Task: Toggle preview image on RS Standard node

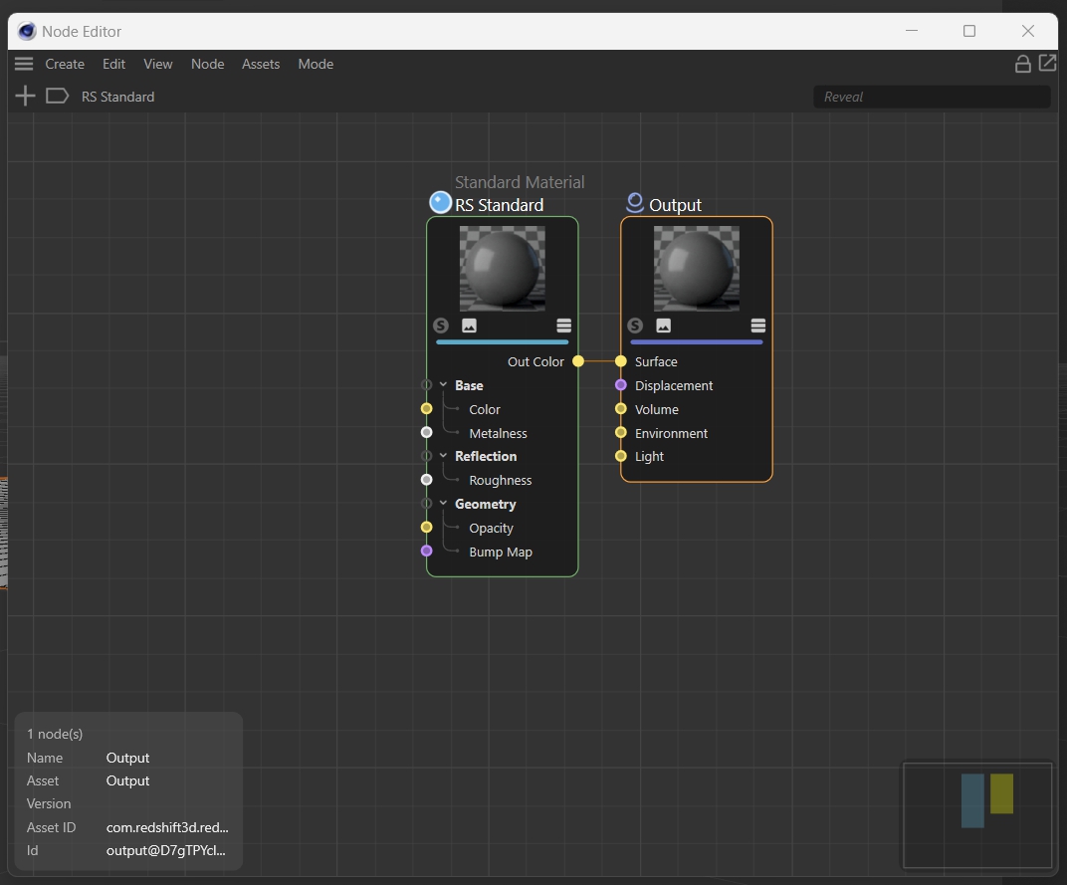Action: [x=469, y=326]
